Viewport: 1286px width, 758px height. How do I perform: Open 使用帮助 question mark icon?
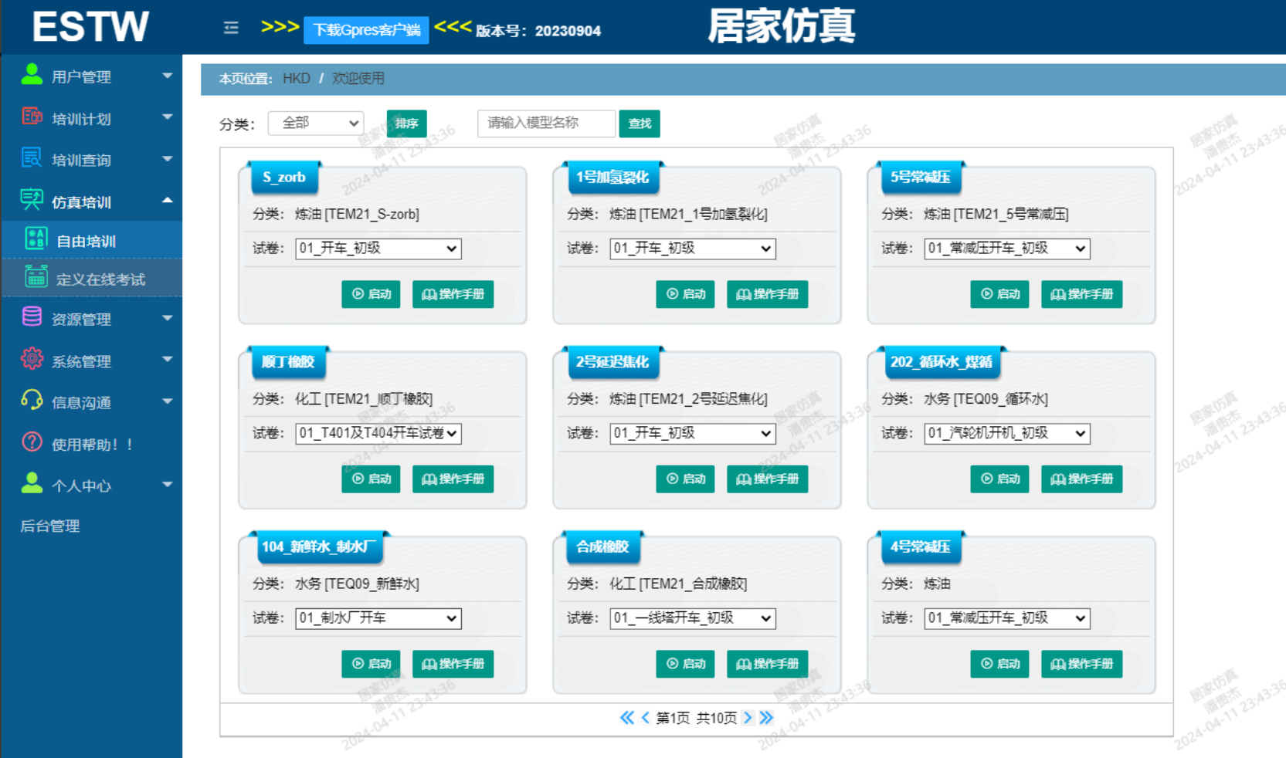[x=31, y=443]
